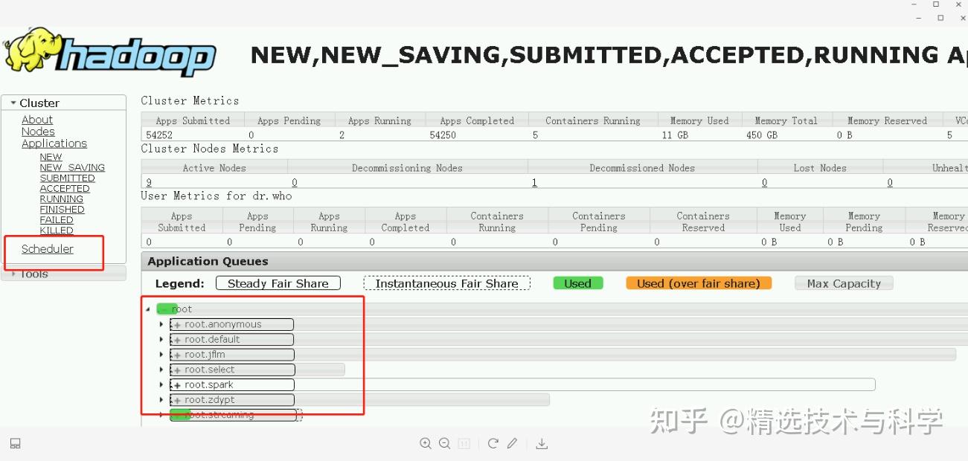
Task: Click the plus icon on root.zdypt
Action: pyautogui.click(x=177, y=400)
